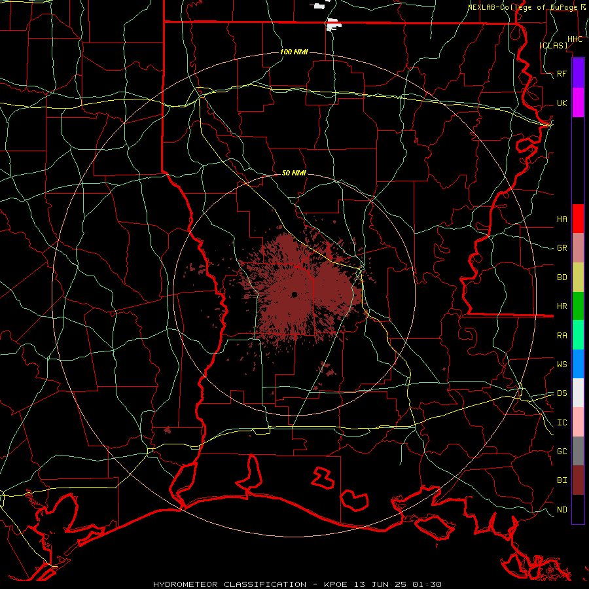
Task: Click the '13 JUN 25' date in the caption
Action: [380, 584]
